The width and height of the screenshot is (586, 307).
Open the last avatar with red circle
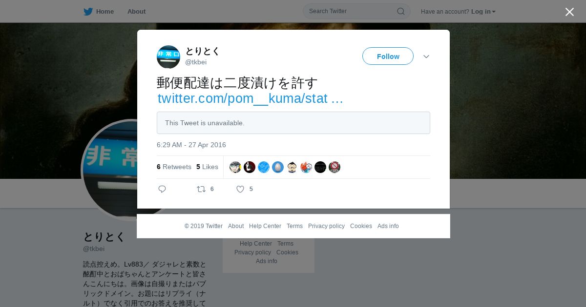pyautogui.click(x=335, y=167)
